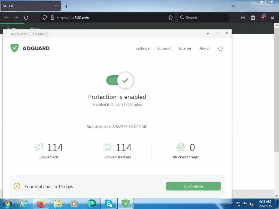The width and height of the screenshot is (279, 209).
Task: Click the AdGuard shield logo
Action: tap(14, 48)
